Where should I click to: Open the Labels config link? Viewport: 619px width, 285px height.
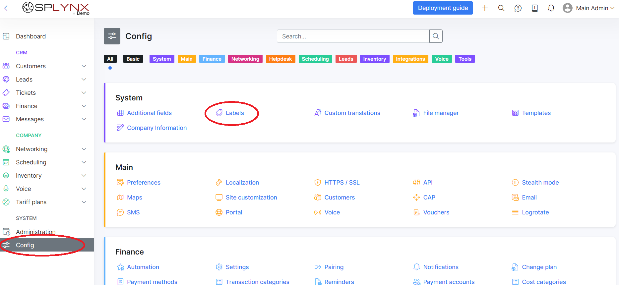point(234,113)
